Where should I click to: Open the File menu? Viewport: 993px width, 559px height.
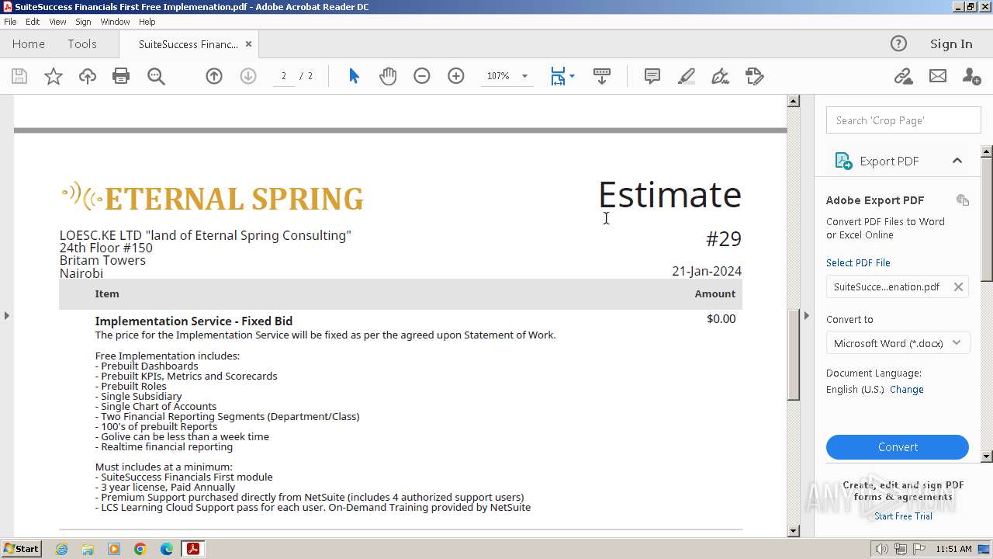point(10,22)
